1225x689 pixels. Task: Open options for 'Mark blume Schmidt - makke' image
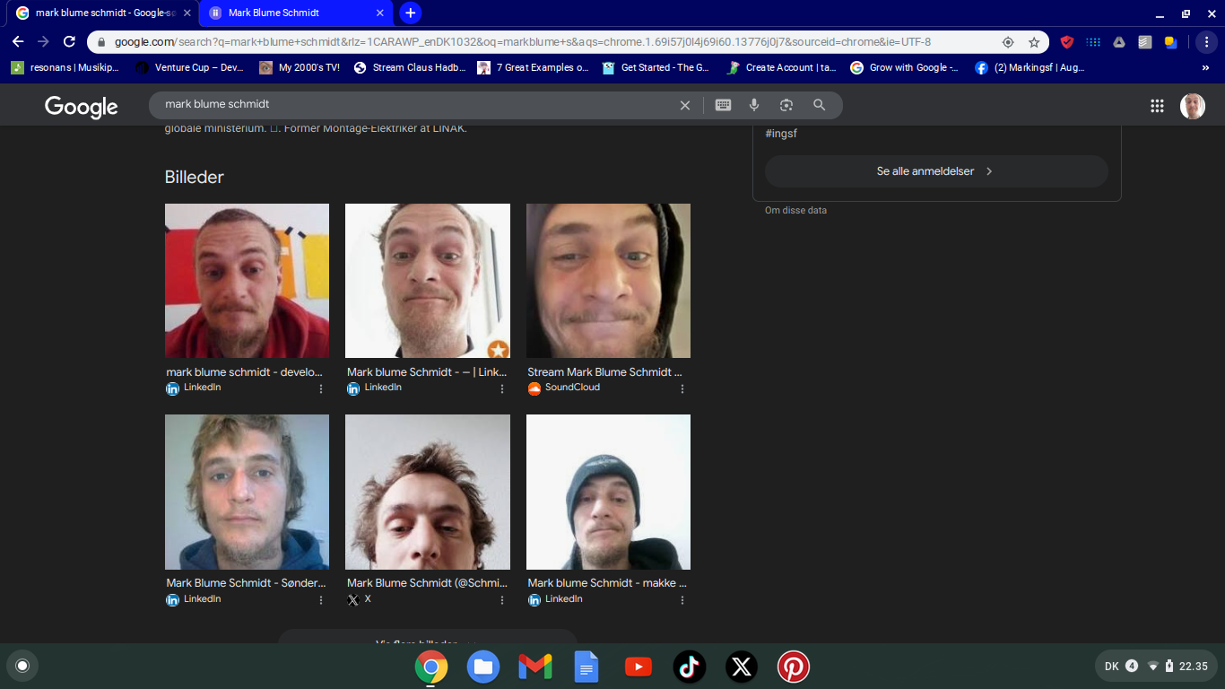(682, 600)
